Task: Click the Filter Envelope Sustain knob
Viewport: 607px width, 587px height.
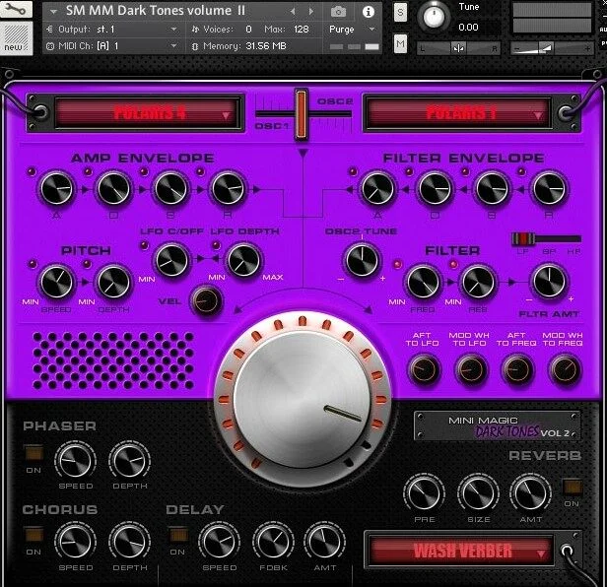Action: pos(492,188)
